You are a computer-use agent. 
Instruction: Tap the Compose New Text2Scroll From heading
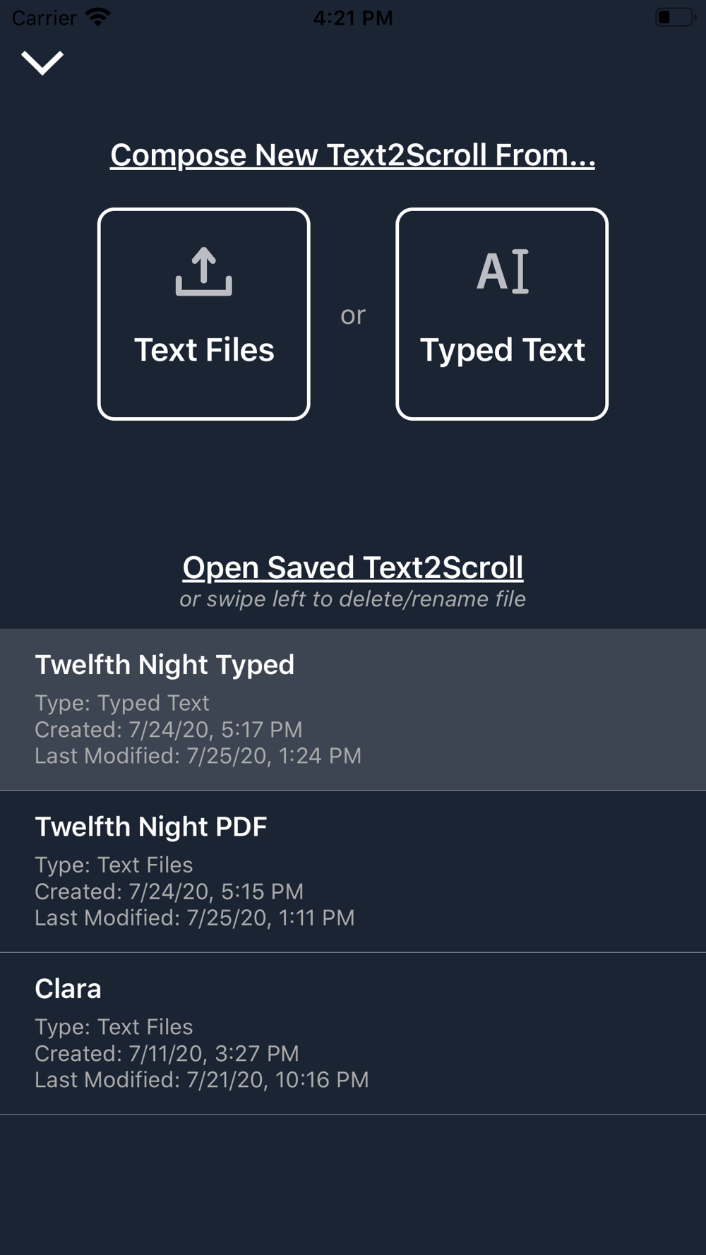(352, 155)
